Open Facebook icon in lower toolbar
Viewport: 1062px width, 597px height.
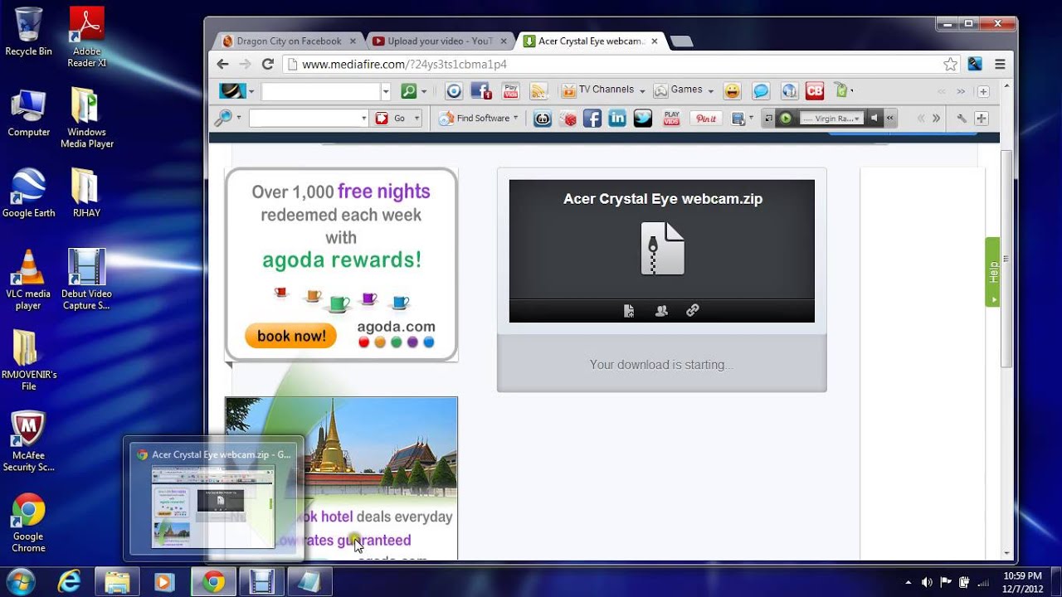(592, 119)
